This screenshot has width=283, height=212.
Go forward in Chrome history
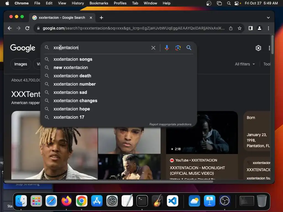(19, 28)
